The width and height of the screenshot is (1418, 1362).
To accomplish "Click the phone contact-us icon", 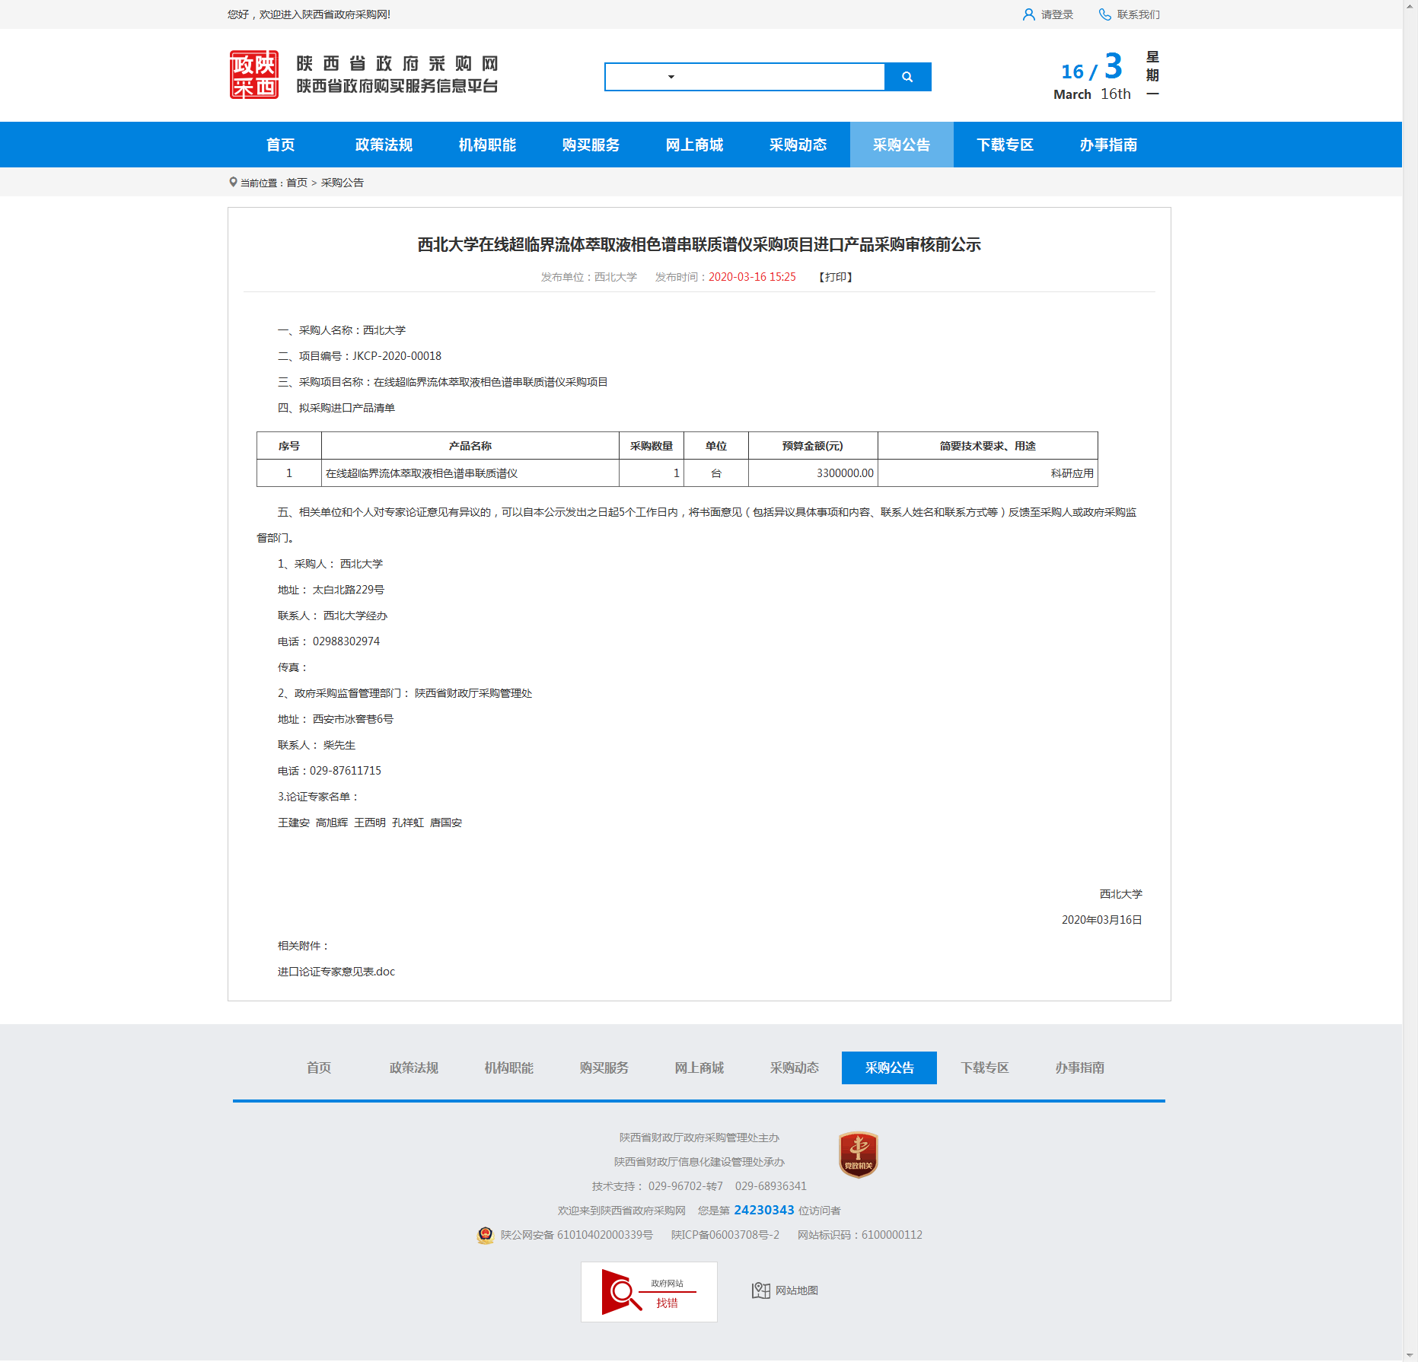I will tap(1105, 14).
